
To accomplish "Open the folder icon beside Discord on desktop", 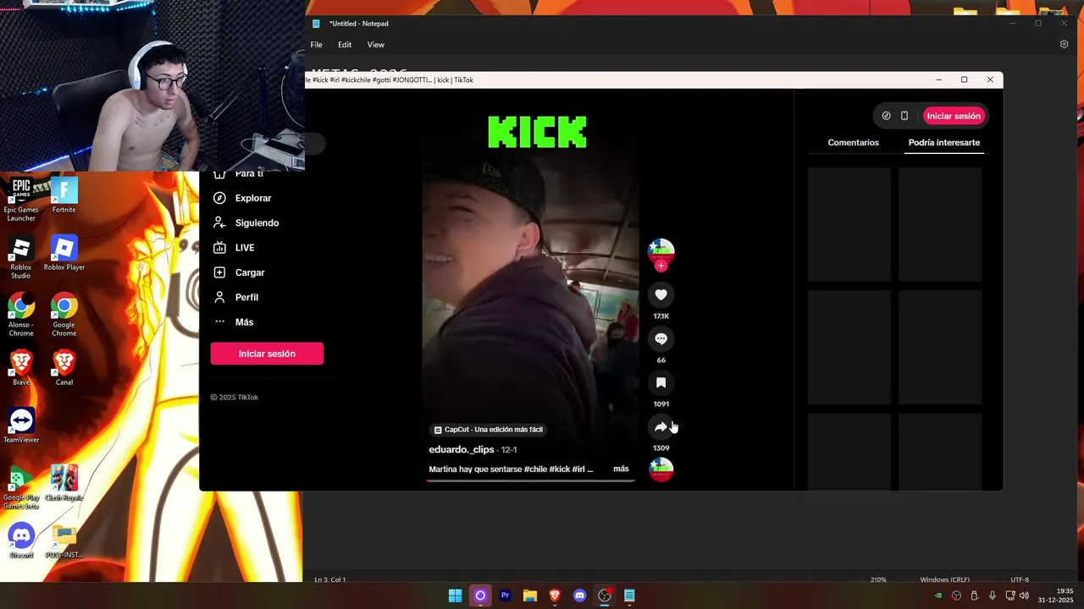I will 64,540.
